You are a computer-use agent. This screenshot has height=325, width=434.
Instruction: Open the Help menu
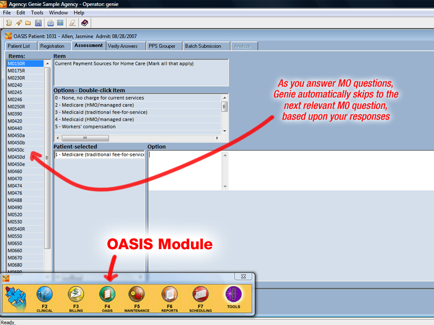click(79, 12)
